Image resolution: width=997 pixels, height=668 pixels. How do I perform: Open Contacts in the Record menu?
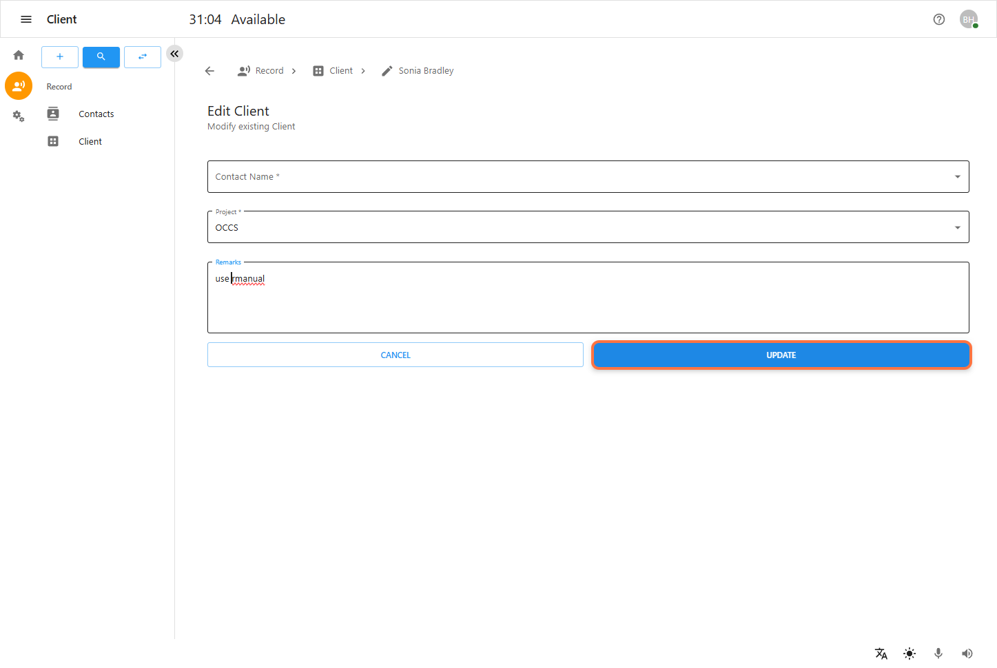click(96, 114)
